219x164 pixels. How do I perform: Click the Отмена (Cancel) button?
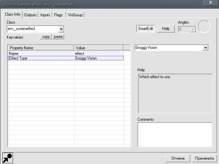pos(178,158)
